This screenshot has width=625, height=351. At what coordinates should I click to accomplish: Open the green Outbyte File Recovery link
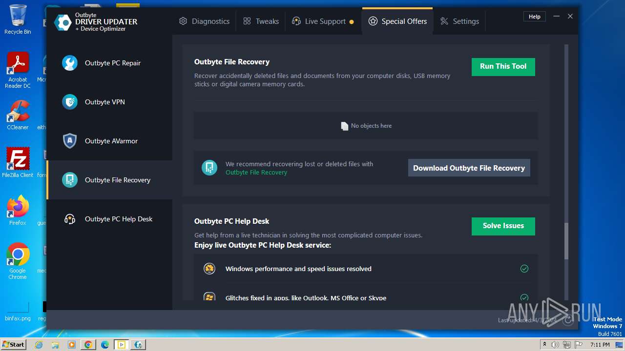256,173
